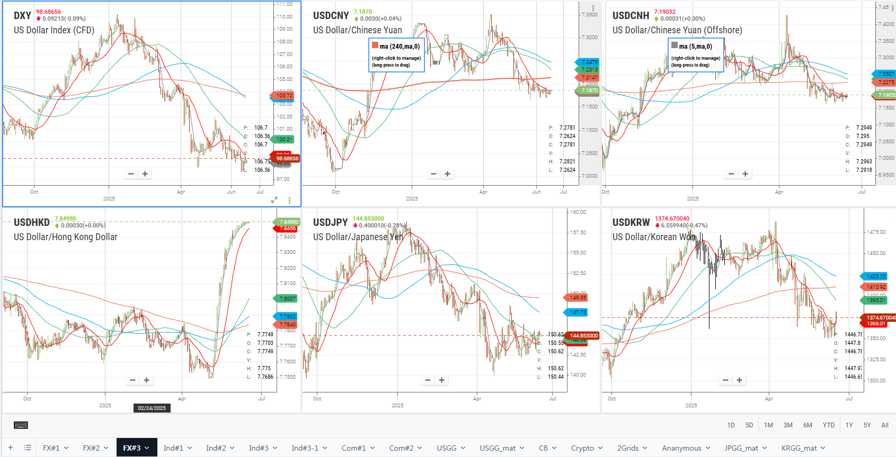This screenshot has width=896, height=457.
Task: Switch to the Ind#1 tab
Action: (173, 448)
